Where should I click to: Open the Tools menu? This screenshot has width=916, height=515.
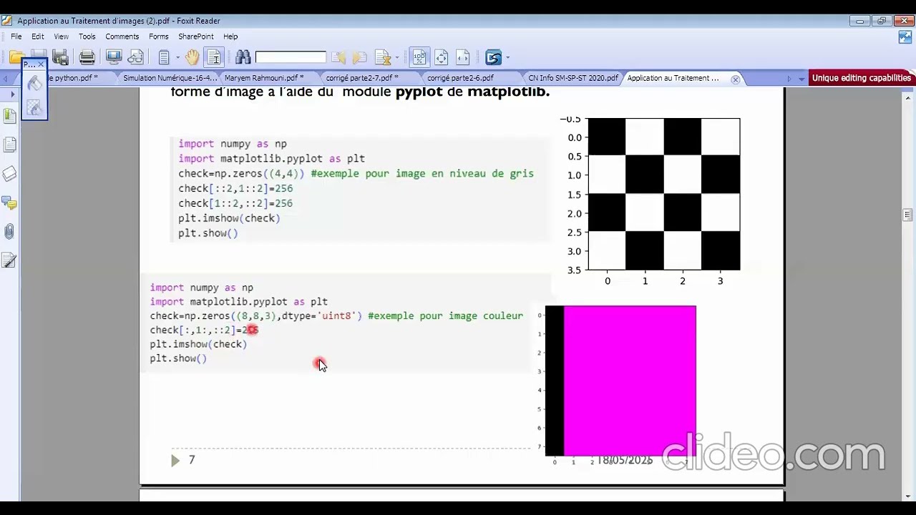[x=87, y=36]
